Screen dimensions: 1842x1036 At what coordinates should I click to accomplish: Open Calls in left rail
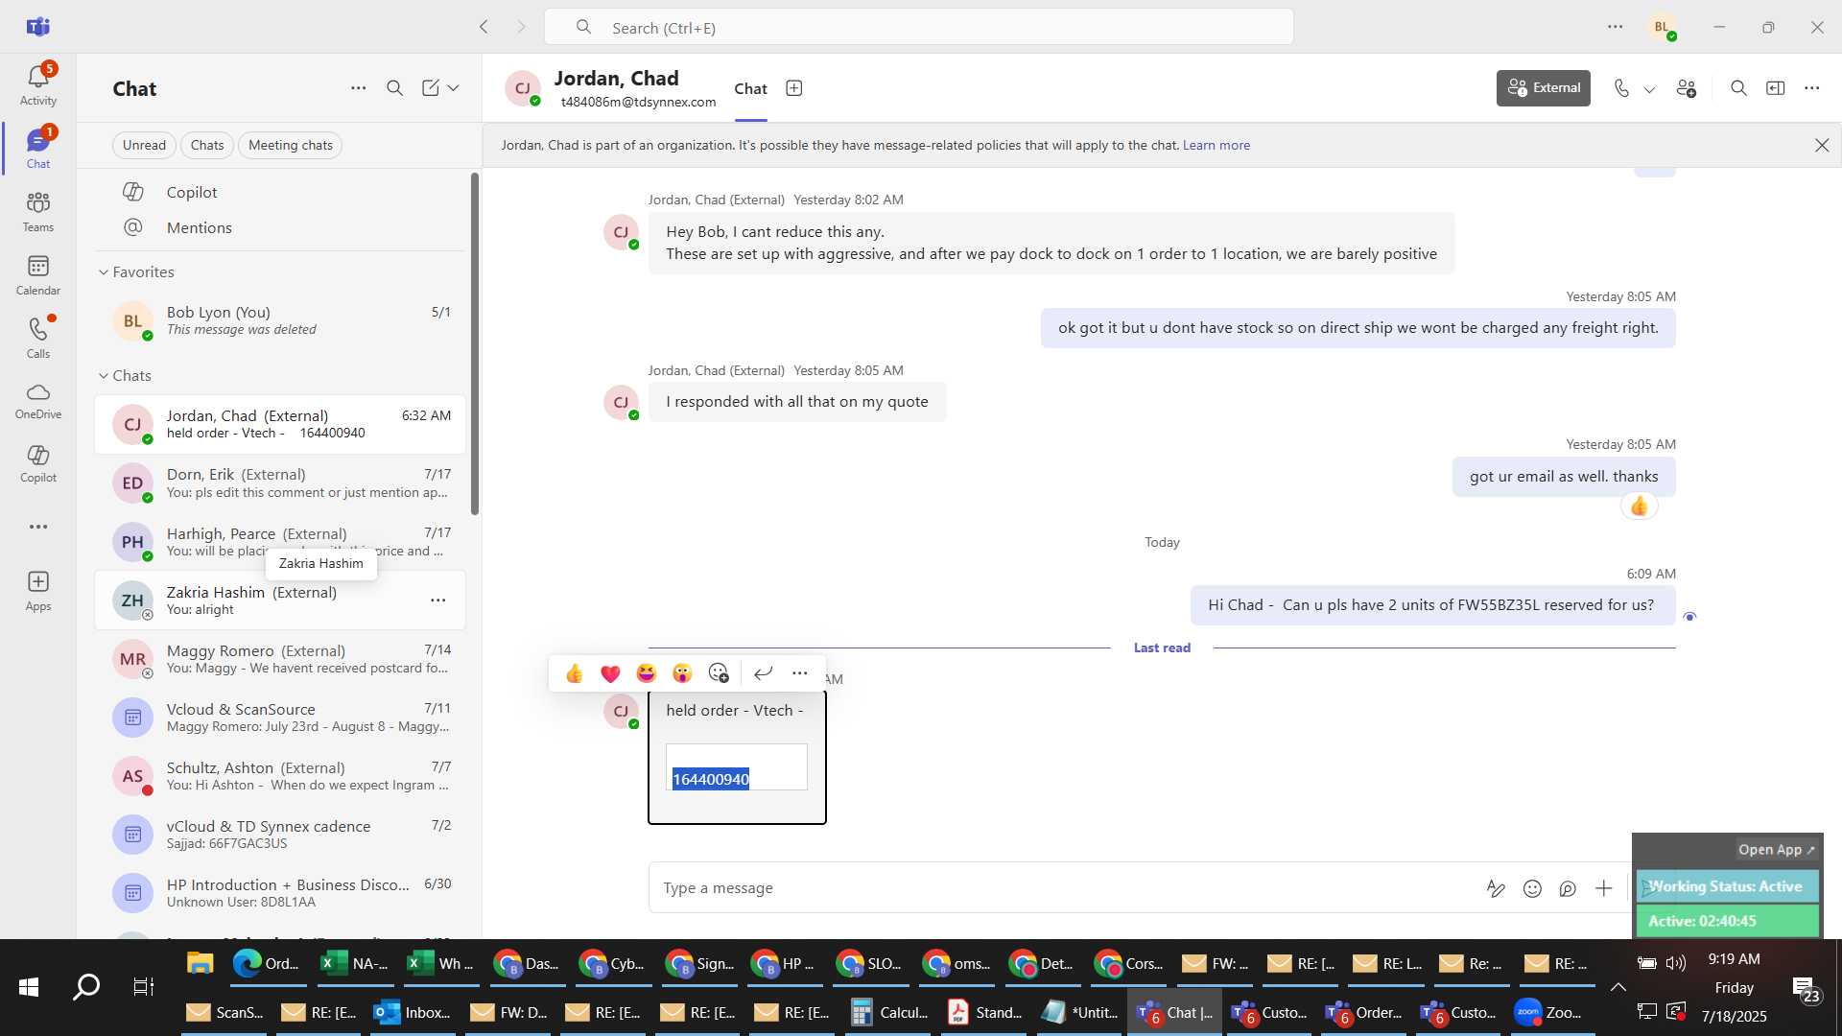tap(38, 339)
